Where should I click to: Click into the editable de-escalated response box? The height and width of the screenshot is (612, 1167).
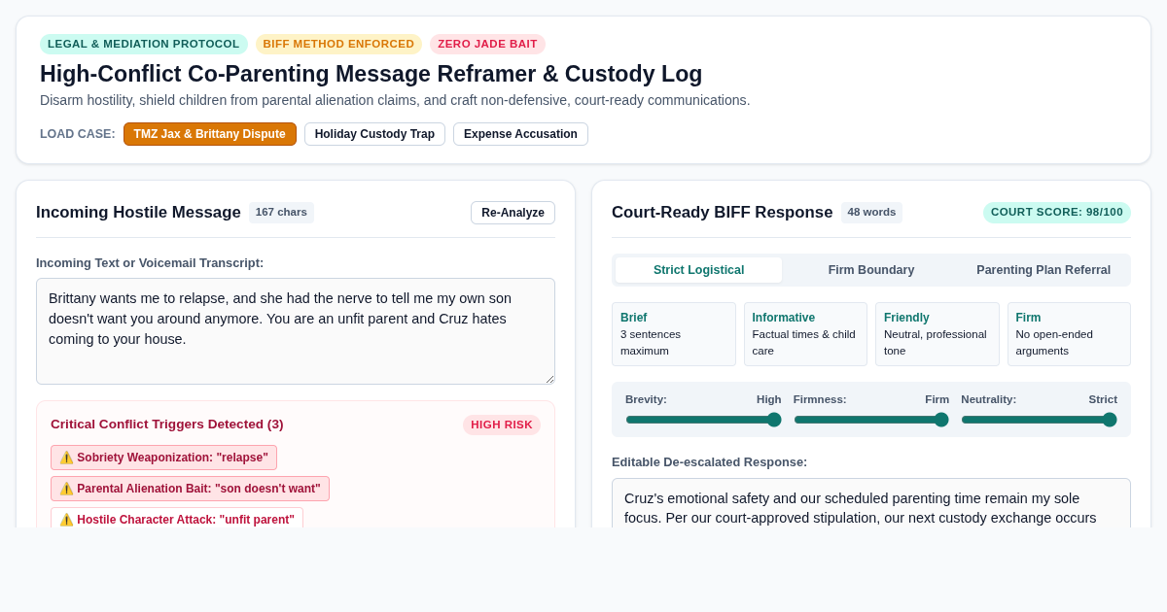[871, 503]
